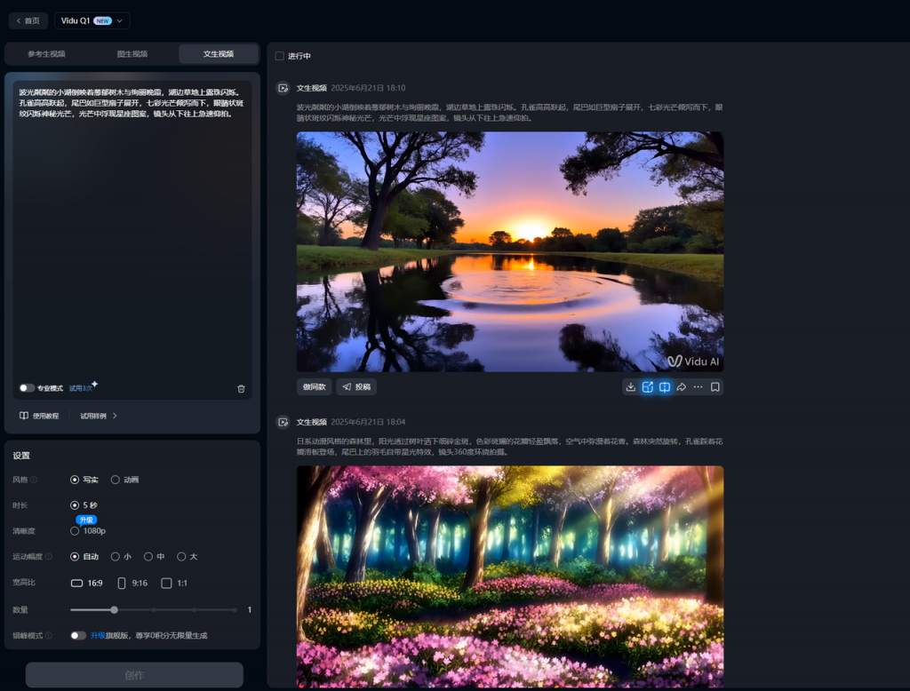Screen dimensions: 910x691
Task: Toggle the 专业模式 switch
Action: click(x=27, y=388)
